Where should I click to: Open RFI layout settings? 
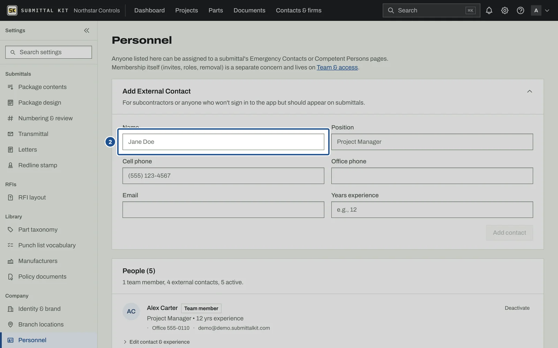click(x=48, y=197)
